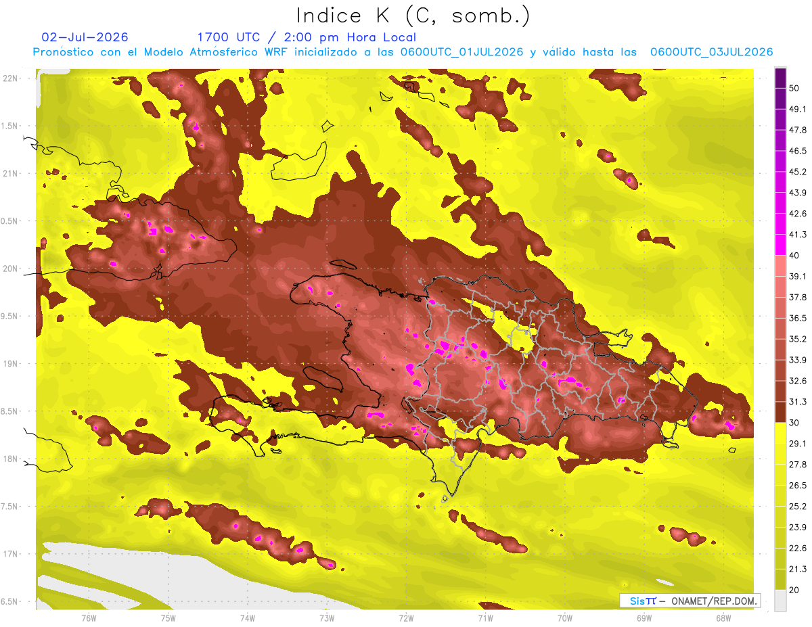812x627 pixels.
Task: Pick the magenta swatch between 40 and 41.3
Action: coord(780,245)
